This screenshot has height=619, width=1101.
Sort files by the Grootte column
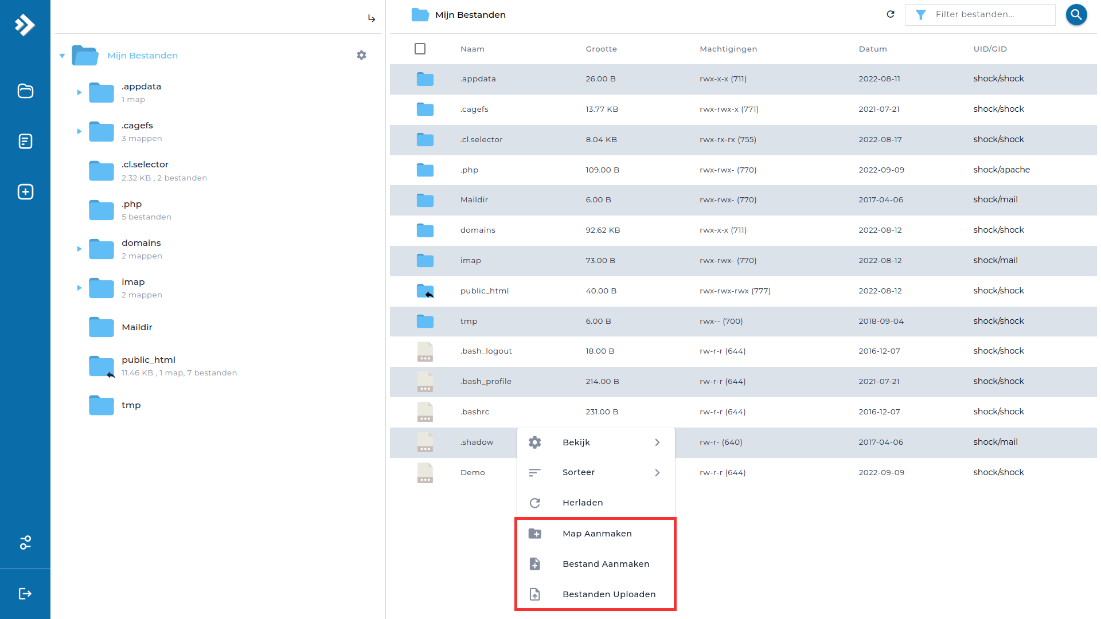pos(601,49)
